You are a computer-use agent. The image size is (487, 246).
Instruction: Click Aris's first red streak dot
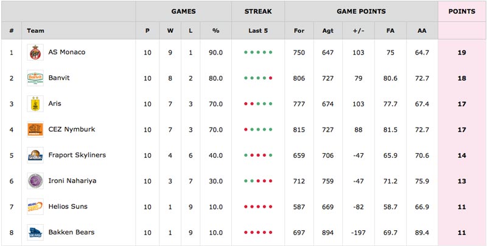tap(246, 104)
